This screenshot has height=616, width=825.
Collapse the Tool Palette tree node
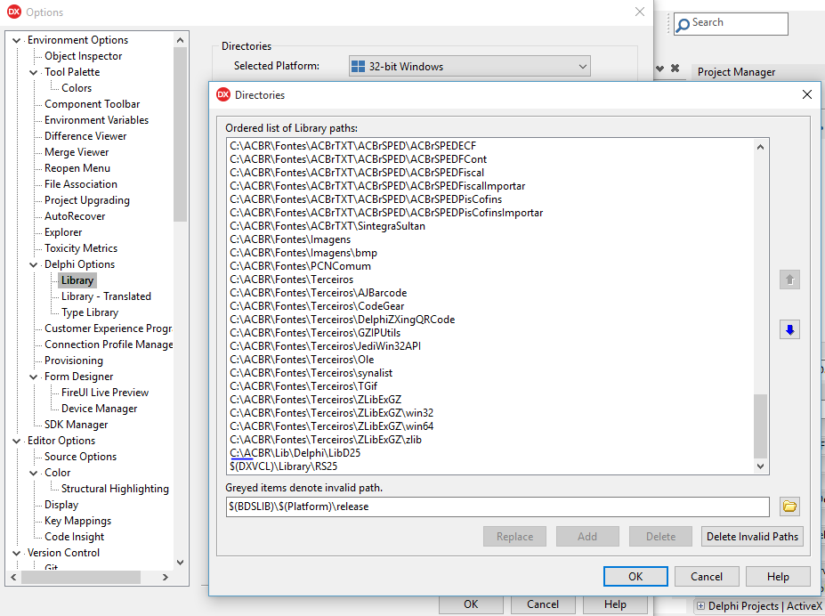(x=33, y=72)
